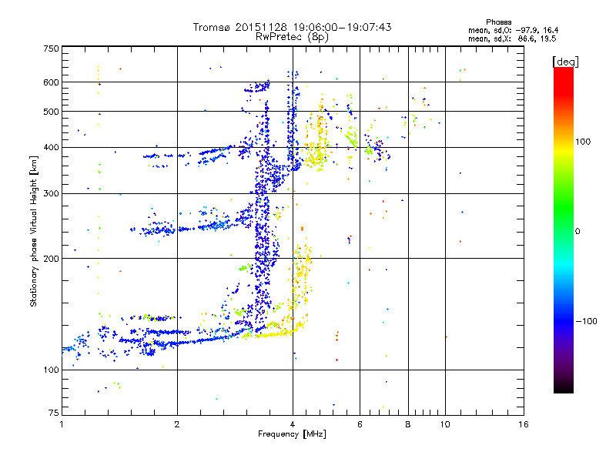
Task: Click the x-axis tick label '1'
Action: [62, 424]
